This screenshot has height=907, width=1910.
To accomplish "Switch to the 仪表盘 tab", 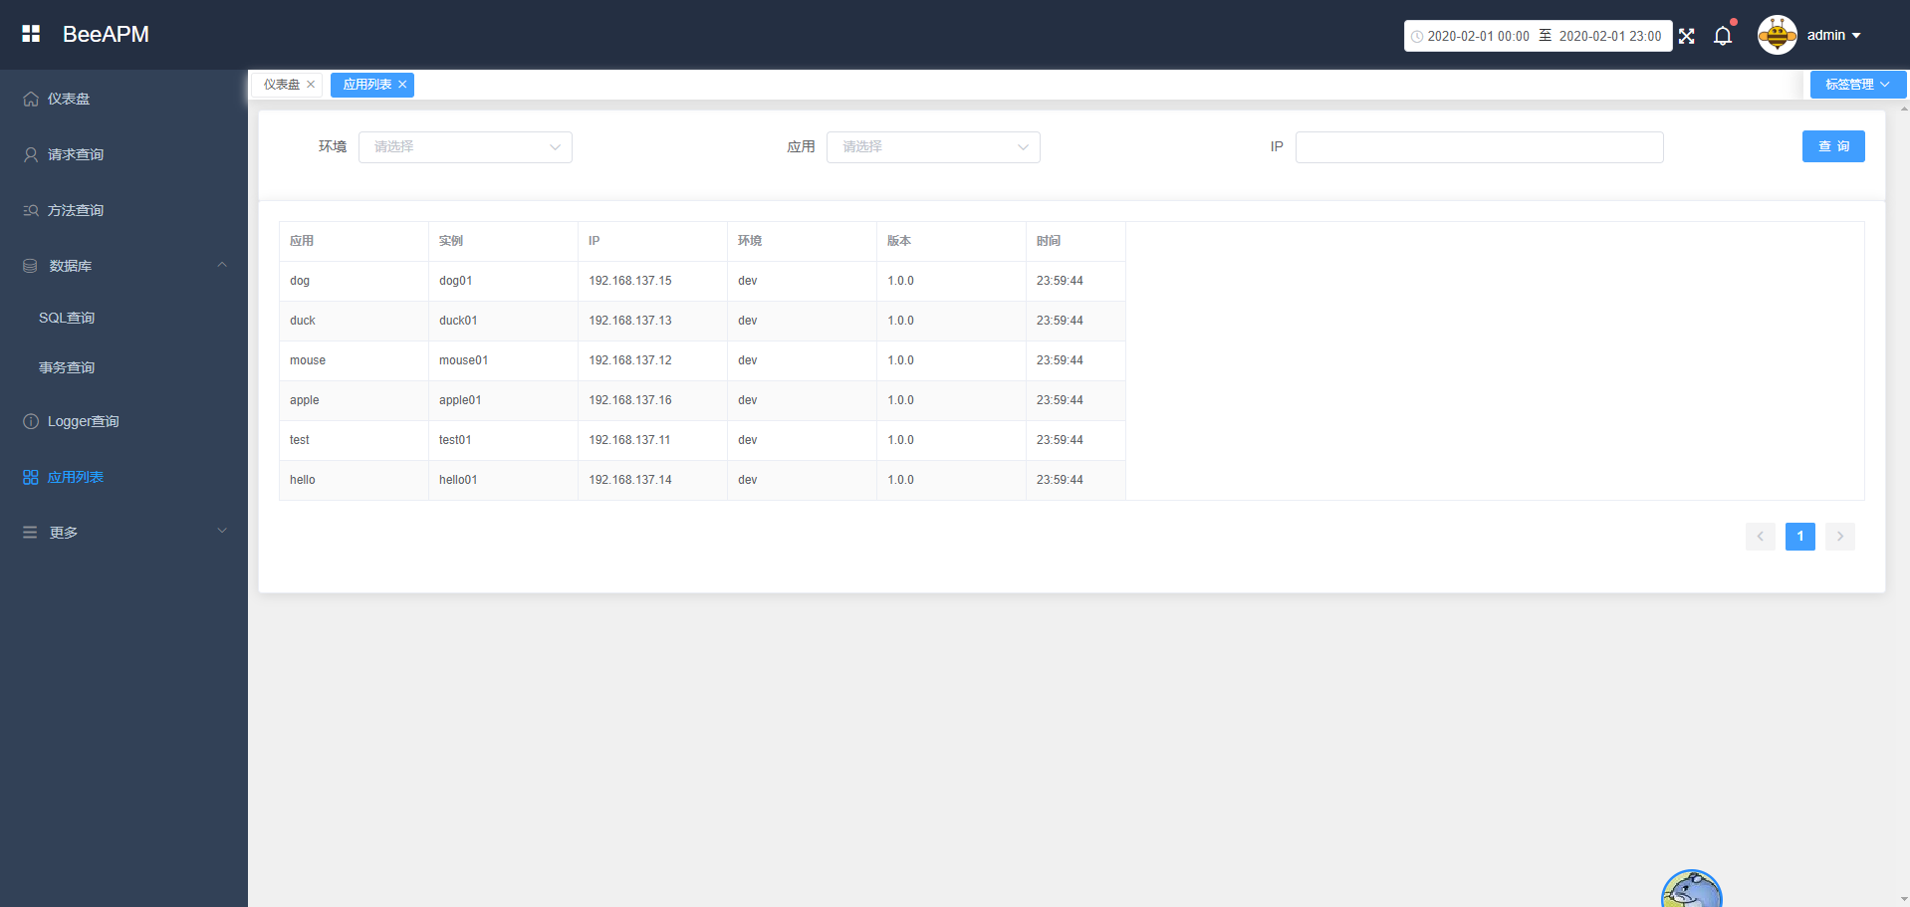I will 281,85.
